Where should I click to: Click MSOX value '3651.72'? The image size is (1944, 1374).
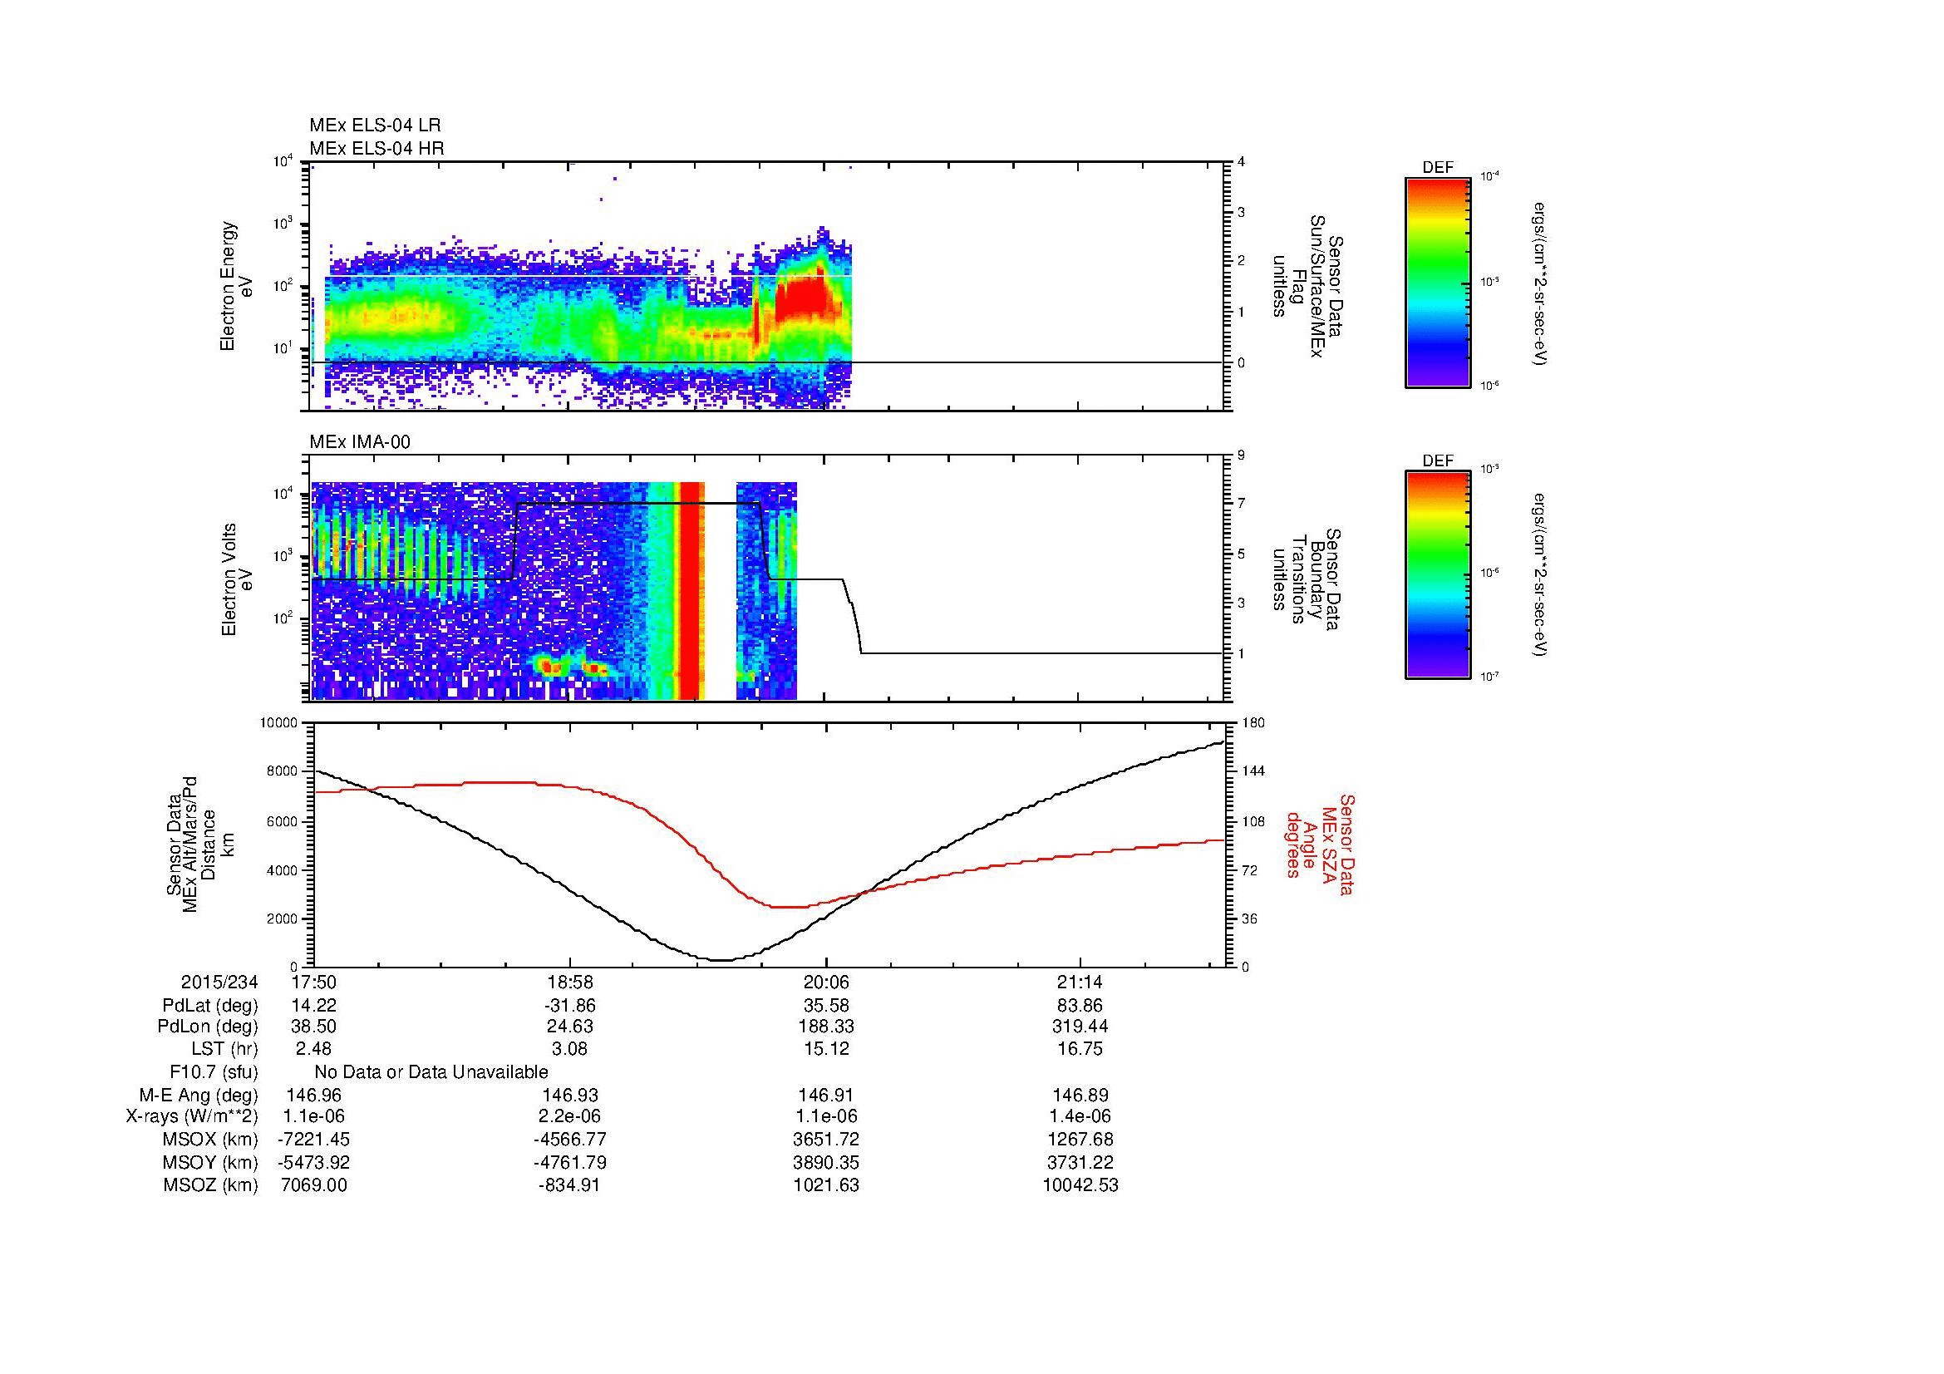[x=826, y=1140]
